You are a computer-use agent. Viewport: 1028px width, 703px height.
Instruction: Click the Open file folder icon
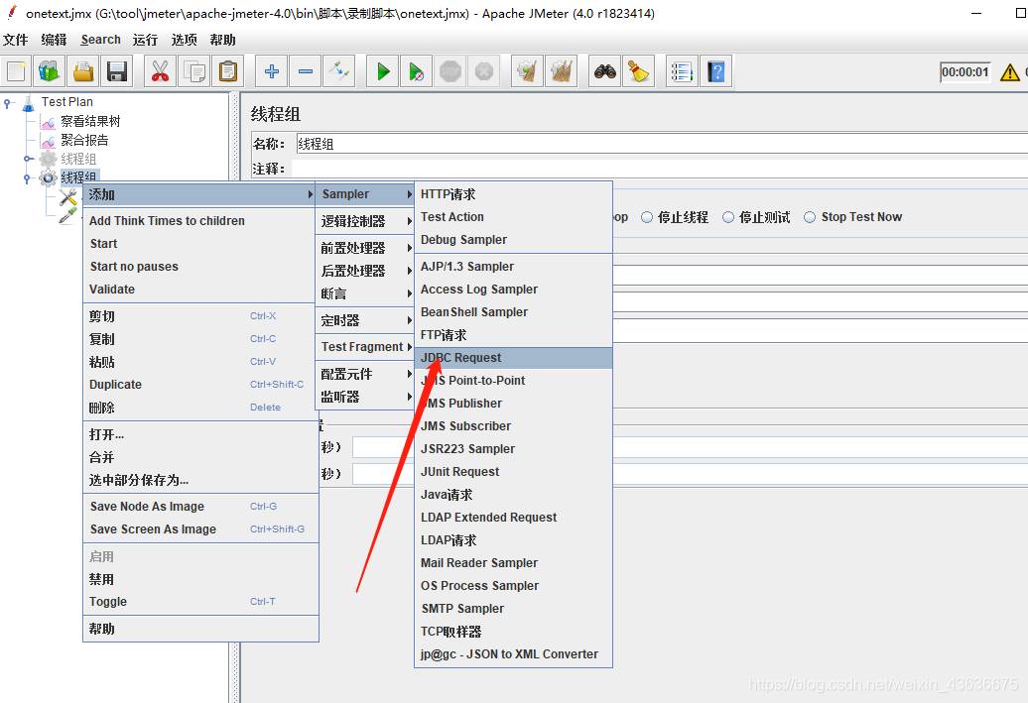click(x=83, y=71)
